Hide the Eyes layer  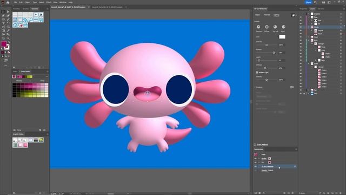coord(301,17)
